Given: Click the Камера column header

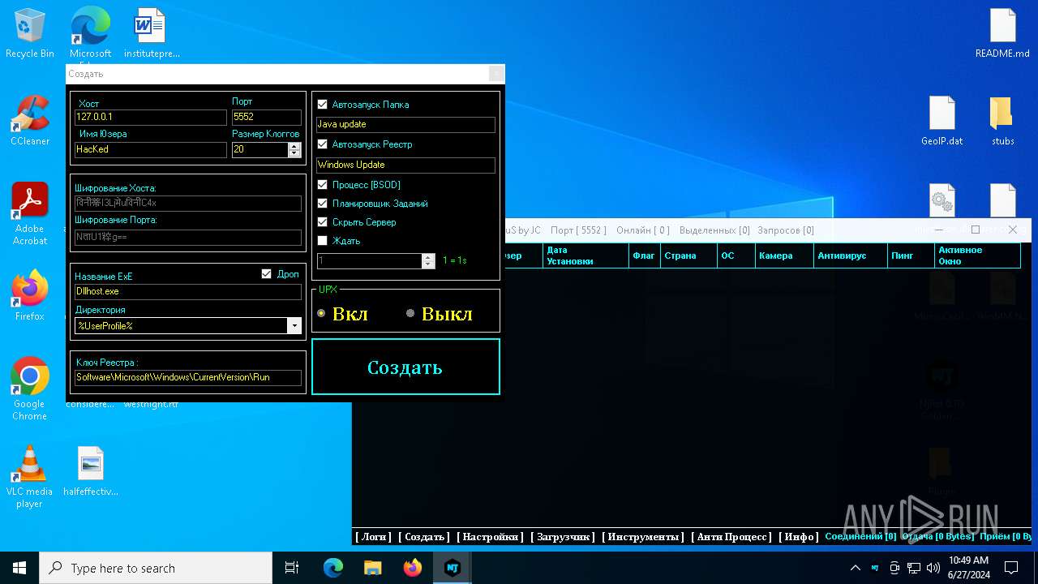Looking at the screenshot, I should point(785,255).
